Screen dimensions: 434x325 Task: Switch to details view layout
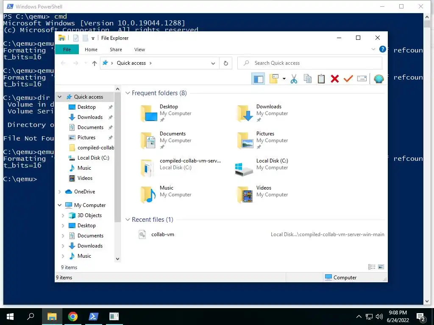(x=371, y=267)
